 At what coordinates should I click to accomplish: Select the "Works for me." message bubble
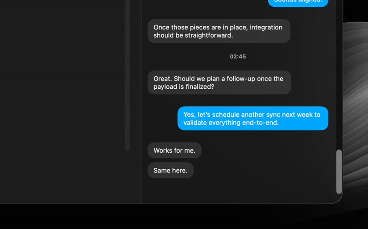174,150
